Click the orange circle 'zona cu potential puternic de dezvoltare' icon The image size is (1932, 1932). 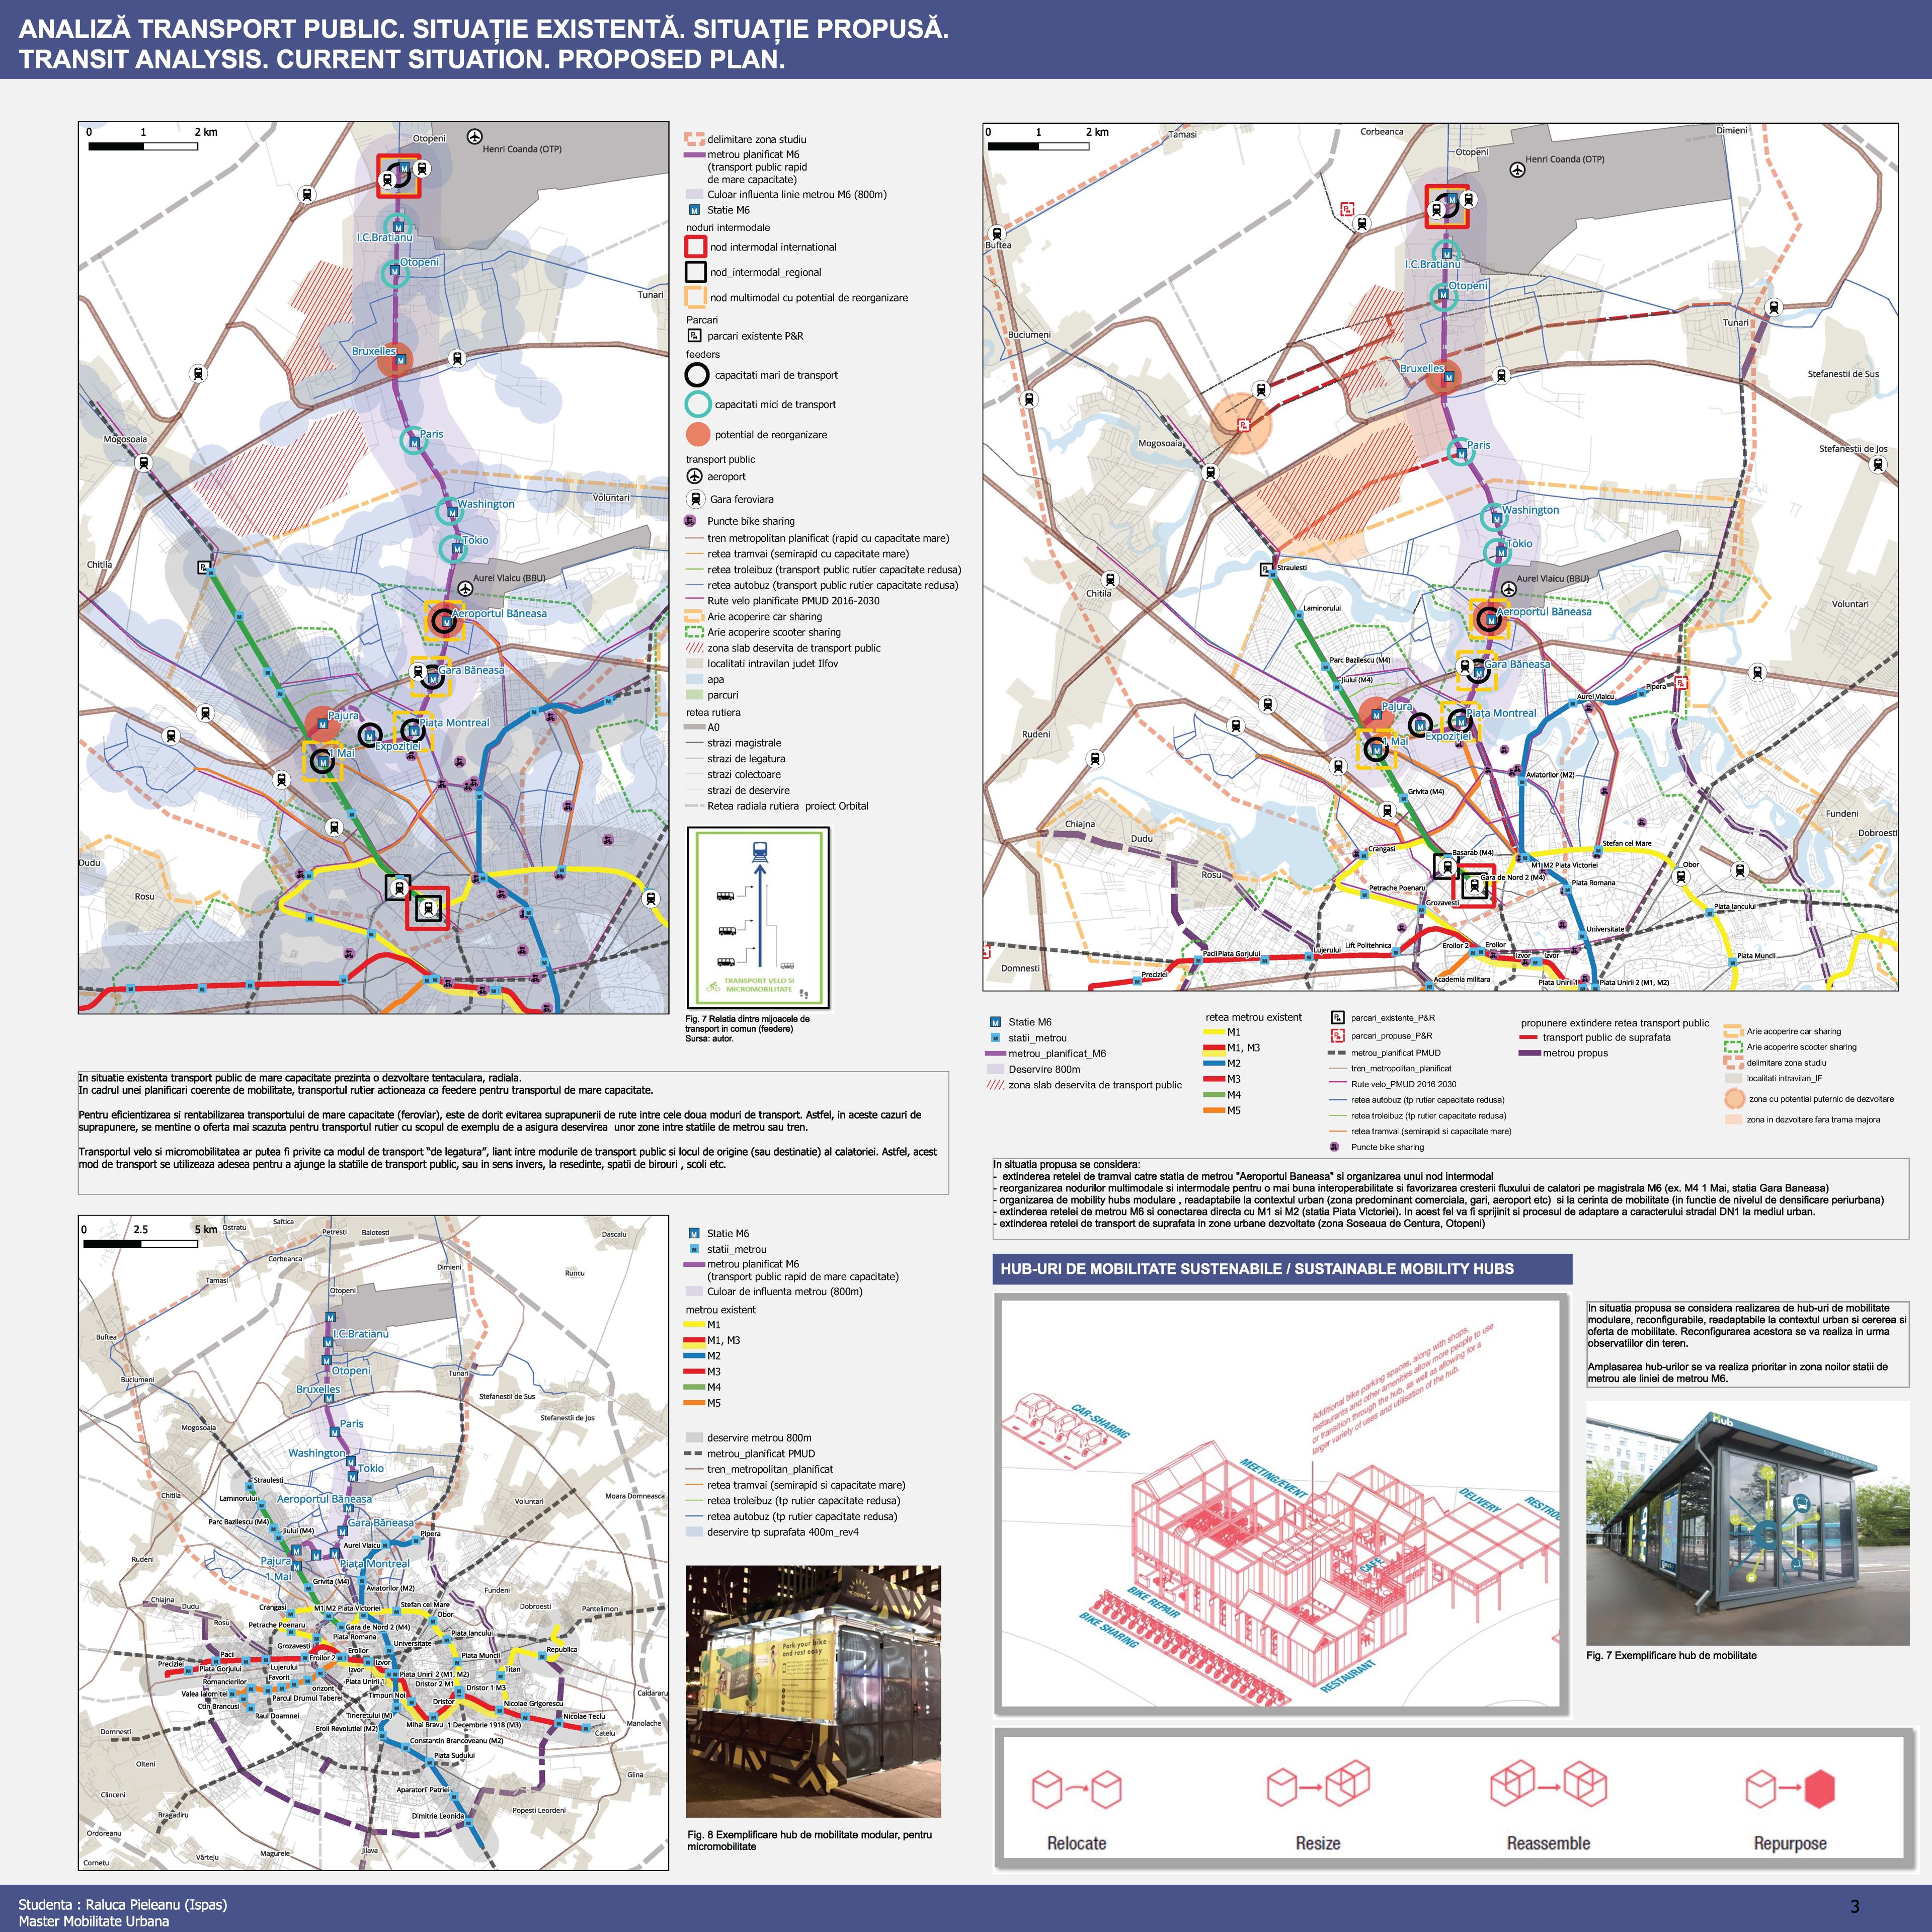pyautogui.click(x=1734, y=1099)
